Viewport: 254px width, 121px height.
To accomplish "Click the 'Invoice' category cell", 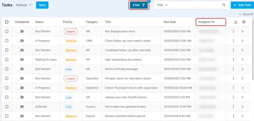I will [x=90, y=107].
